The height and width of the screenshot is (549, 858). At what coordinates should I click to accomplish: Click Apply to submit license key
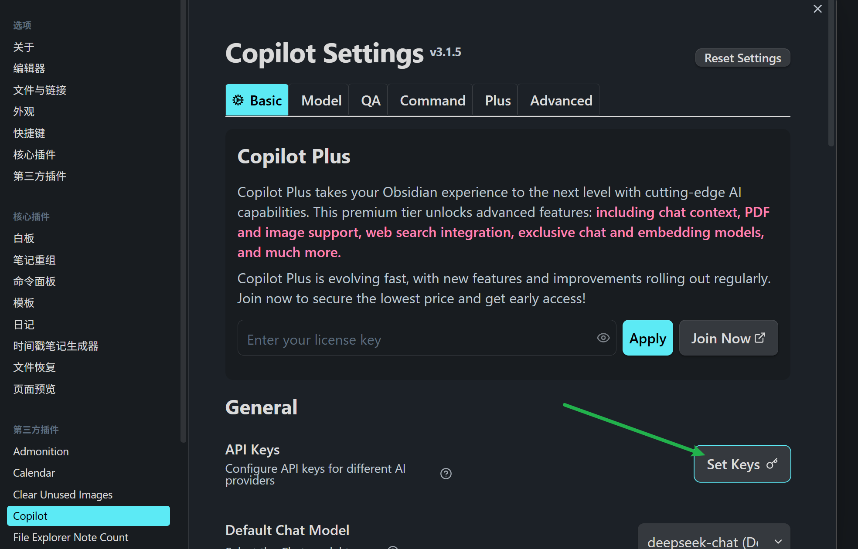[647, 338]
